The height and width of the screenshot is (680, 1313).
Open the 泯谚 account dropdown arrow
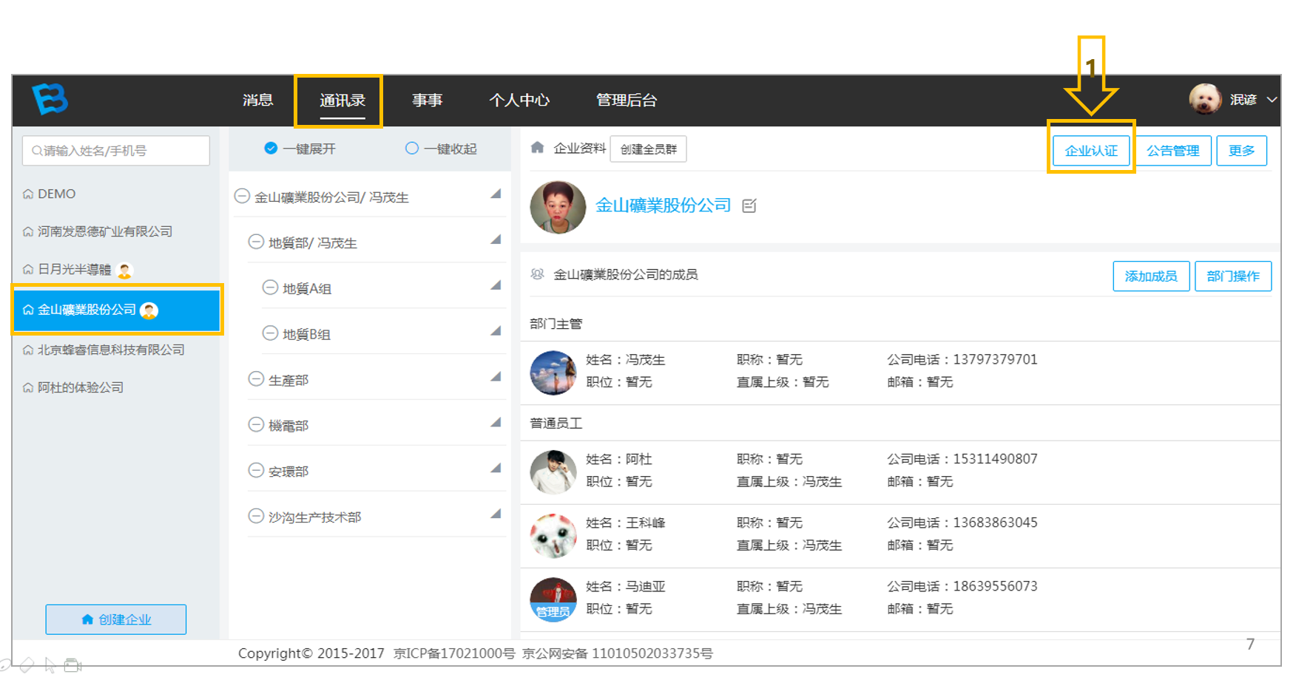point(1272,100)
